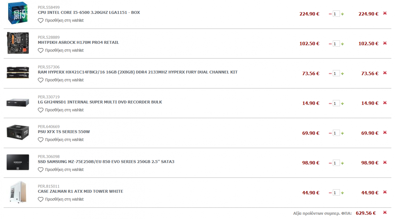Remove the Intel Core i5-6500 CPU from cart
The height and width of the screenshot is (219, 395).
click(x=385, y=13)
